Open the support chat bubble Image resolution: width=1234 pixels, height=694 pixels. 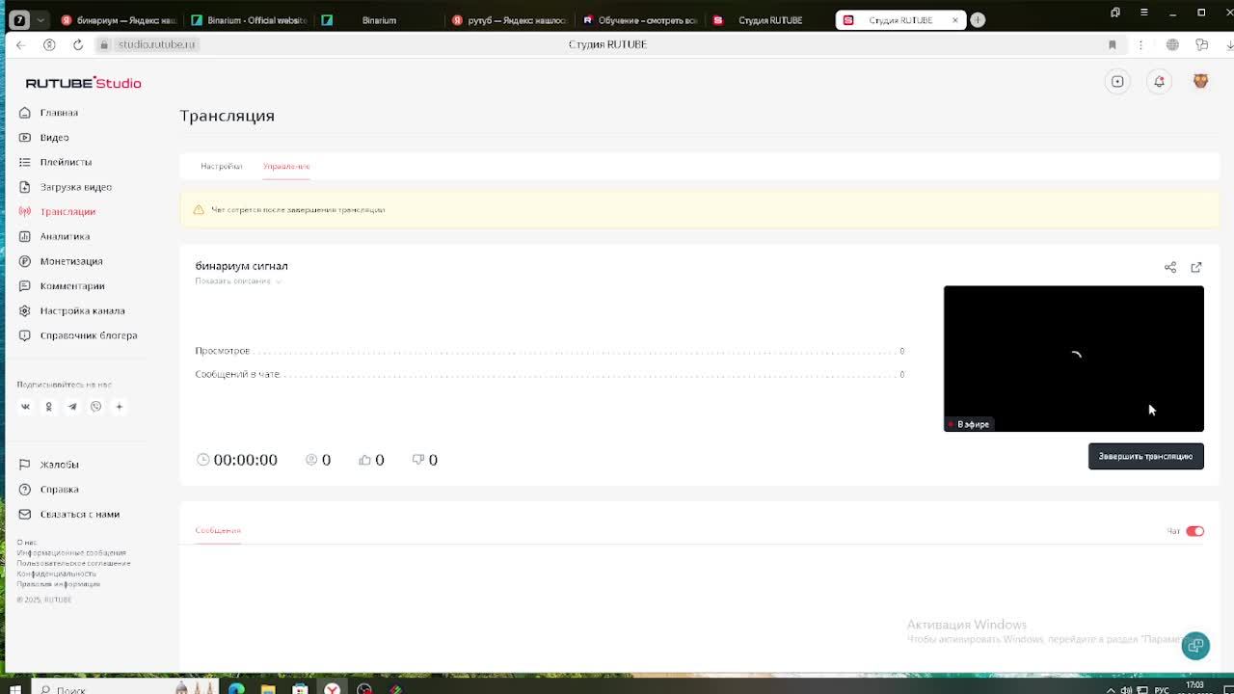pos(1195,646)
